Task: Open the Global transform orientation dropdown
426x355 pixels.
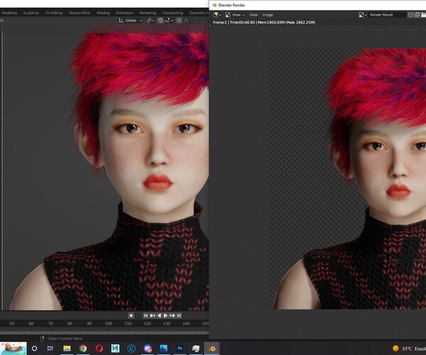Action: click(131, 21)
